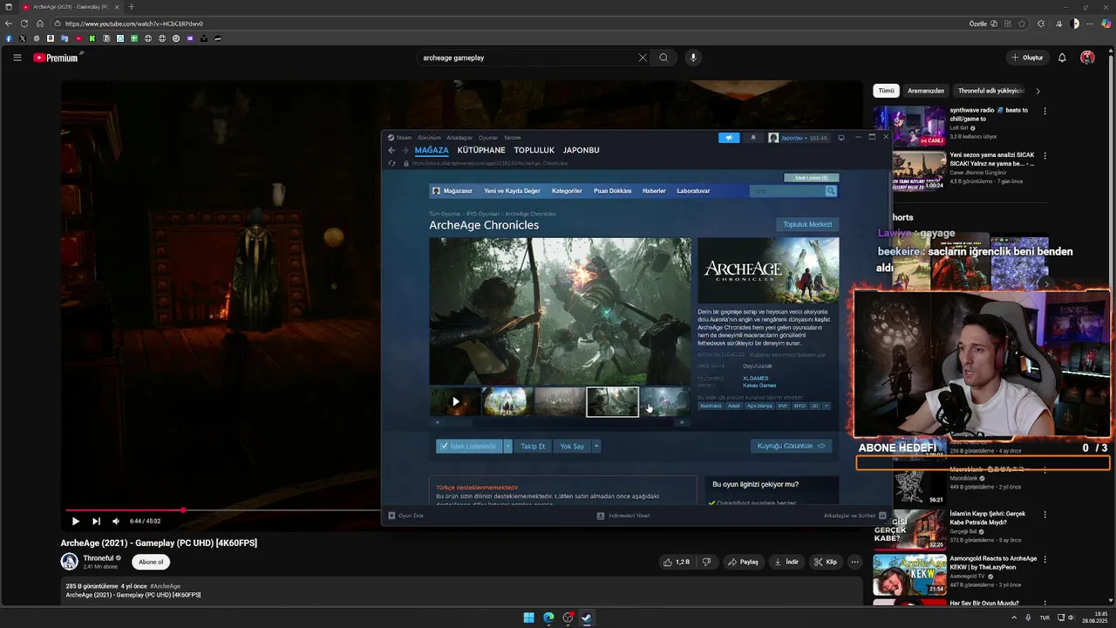Open Kategoriler store menu

point(567,190)
